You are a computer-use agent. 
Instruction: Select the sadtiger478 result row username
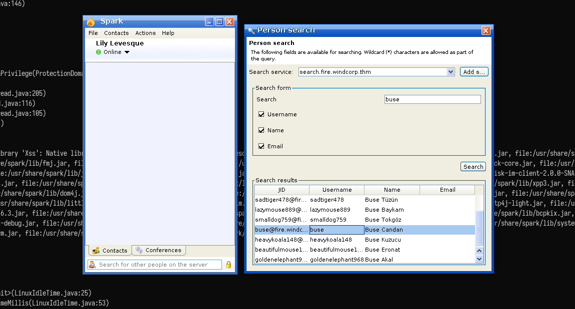(336, 200)
